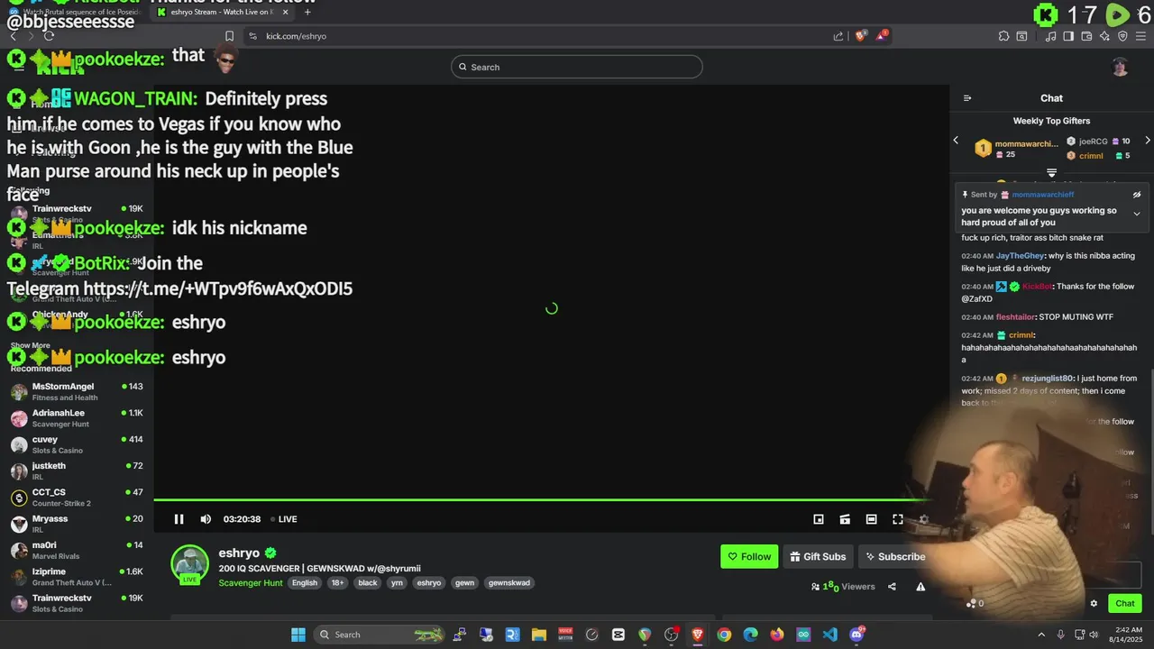This screenshot has height=649, width=1154.
Task: Switch to eshryo Stream browser tab
Action: 223,12
